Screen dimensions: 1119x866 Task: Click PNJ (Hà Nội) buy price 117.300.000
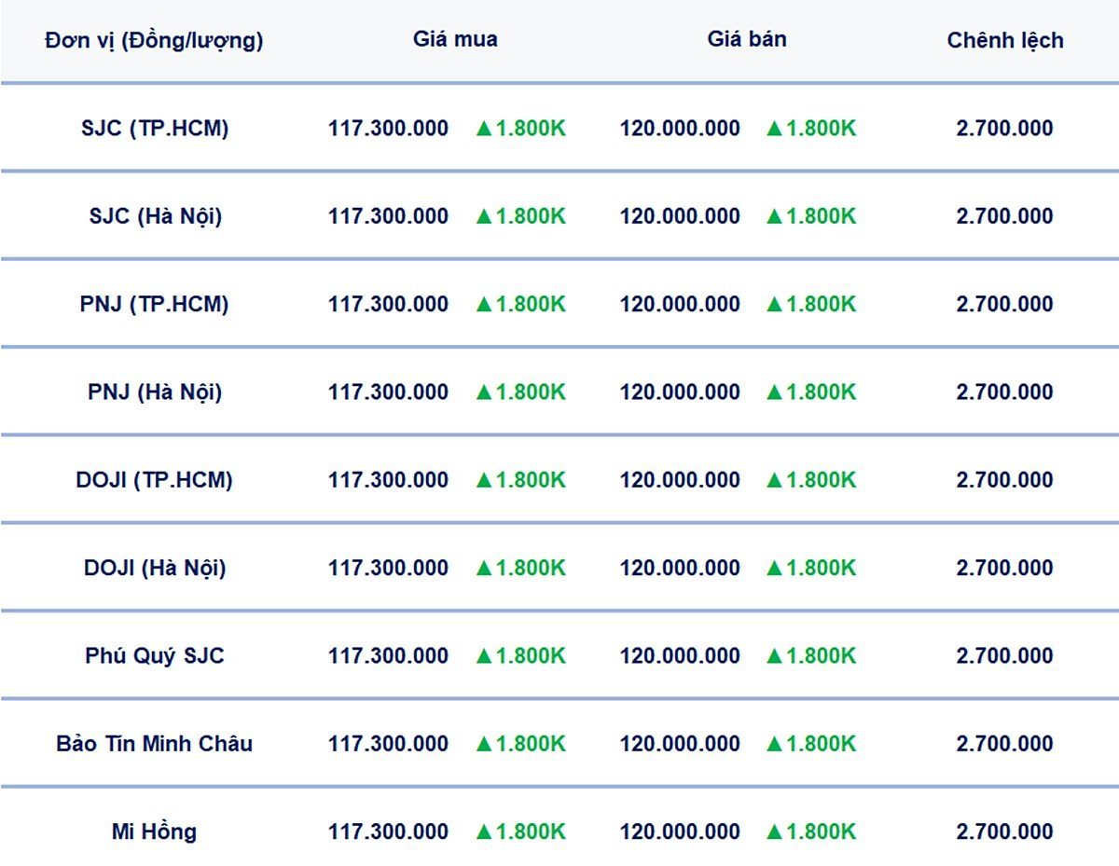tap(388, 392)
